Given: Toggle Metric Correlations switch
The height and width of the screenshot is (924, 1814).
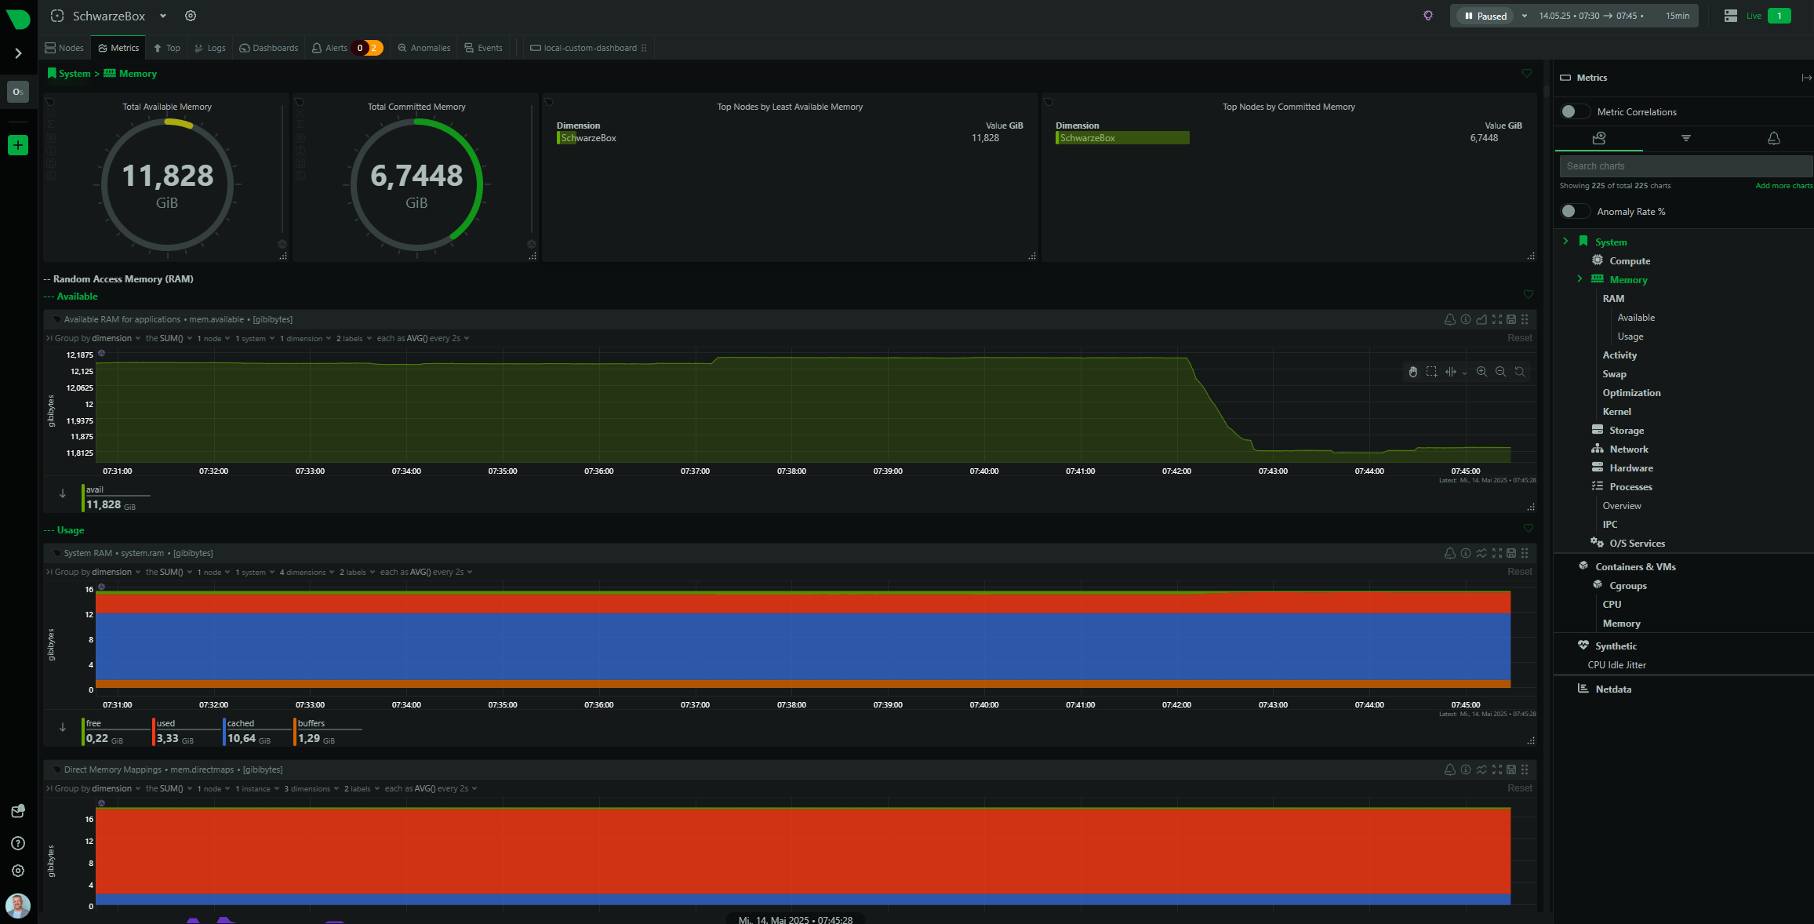Looking at the screenshot, I should (1575, 111).
